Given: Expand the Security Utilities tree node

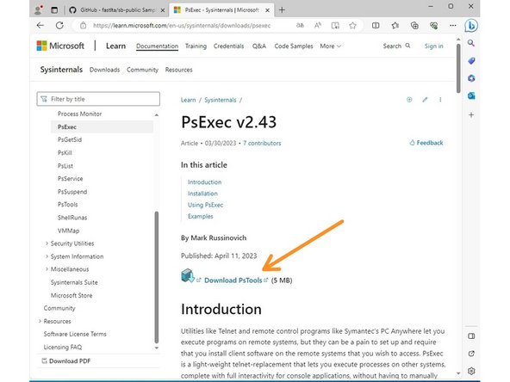Looking at the screenshot, I should tap(47, 243).
